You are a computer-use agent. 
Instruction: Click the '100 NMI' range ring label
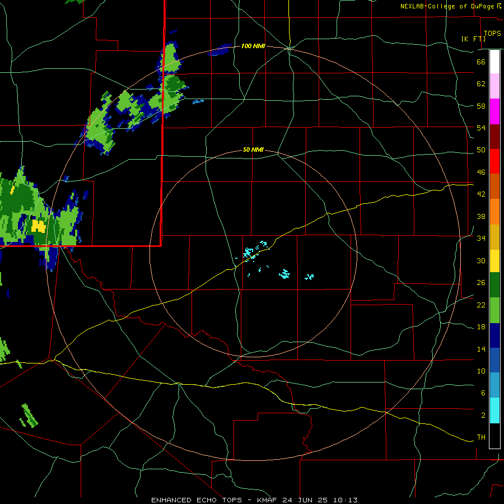click(x=253, y=46)
